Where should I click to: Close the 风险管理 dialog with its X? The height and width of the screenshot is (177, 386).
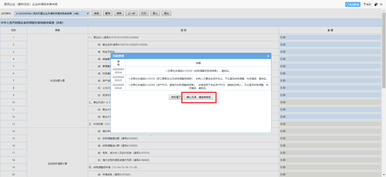[x=268, y=56]
